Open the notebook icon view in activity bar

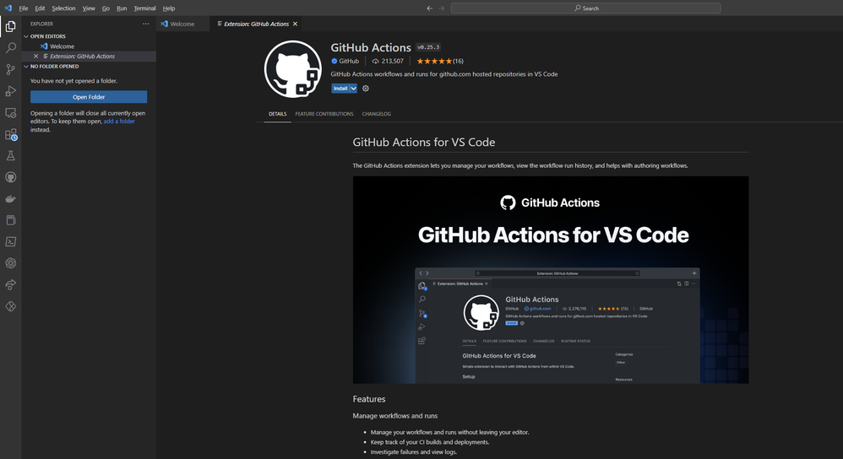pos(10,220)
